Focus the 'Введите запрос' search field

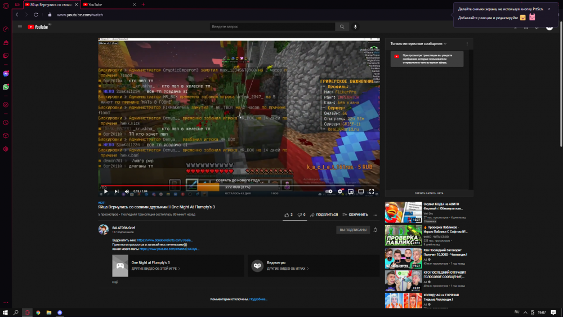[x=272, y=26]
